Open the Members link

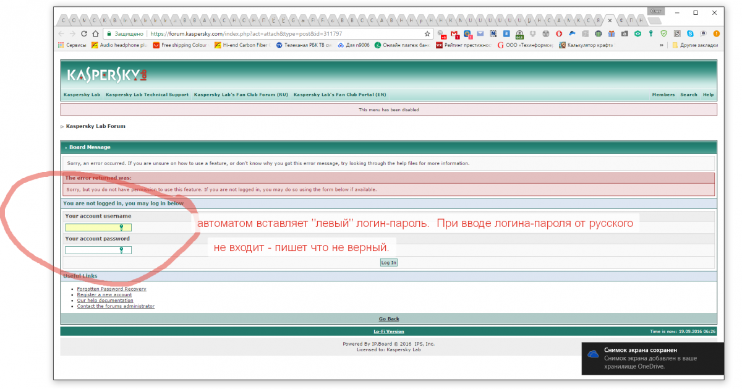[x=663, y=95]
